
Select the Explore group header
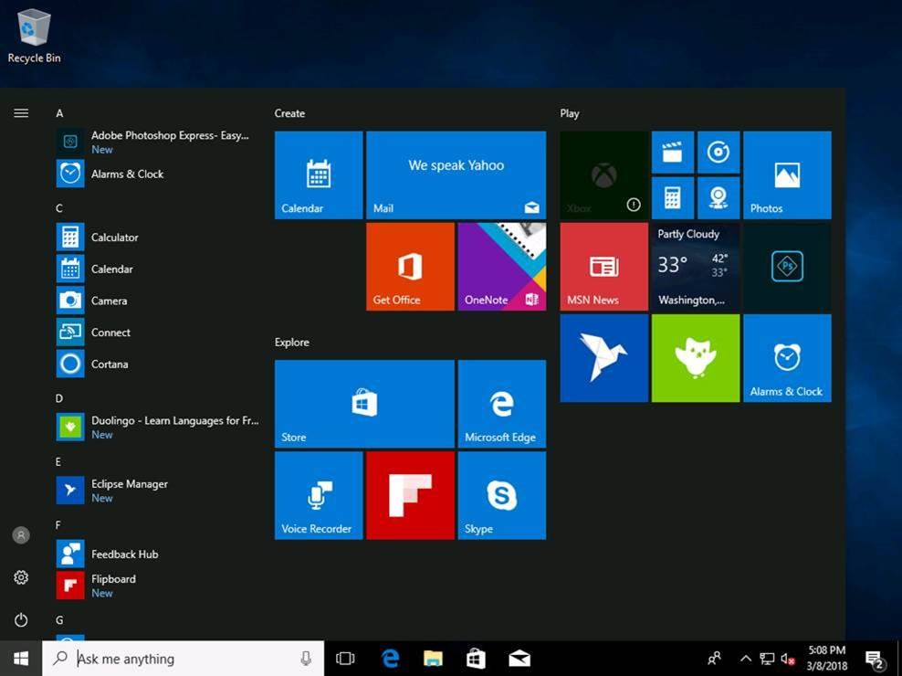291,342
